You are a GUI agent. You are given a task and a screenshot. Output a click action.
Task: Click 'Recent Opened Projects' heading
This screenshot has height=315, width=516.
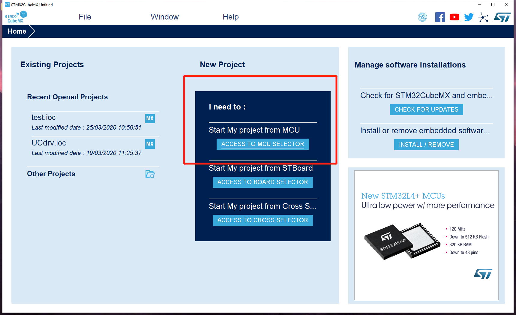click(67, 97)
